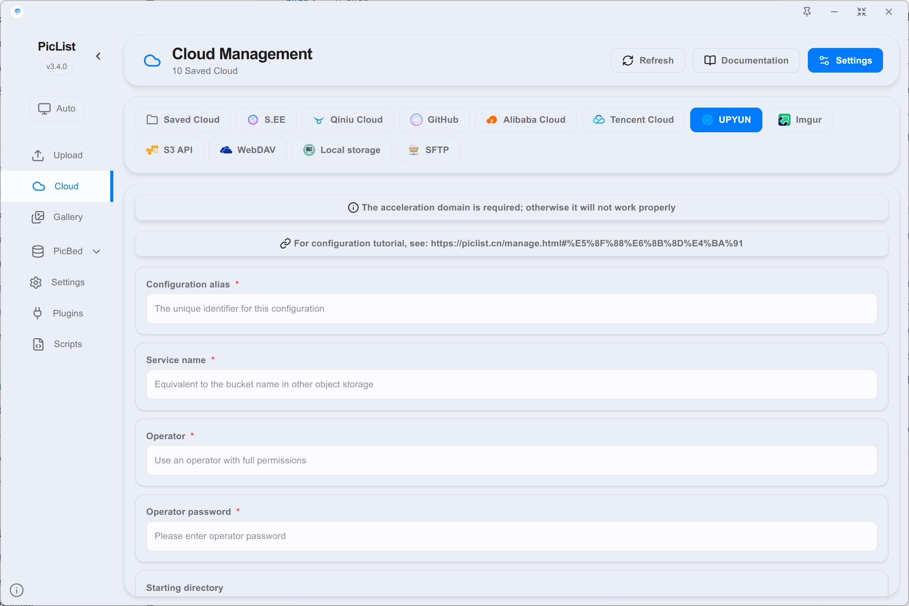Click the pin window icon
The width and height of the screenshot is (909, 606).
click(x=807, y=12)
